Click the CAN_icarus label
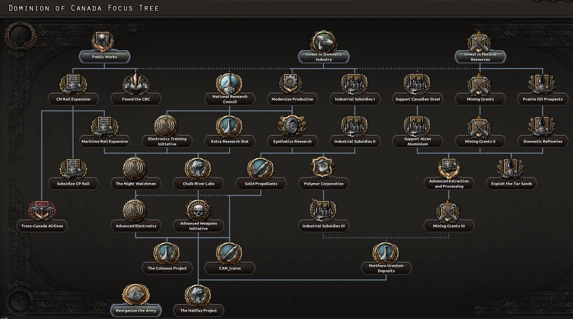This screenshot has width=573, height=319. [230, 268]
